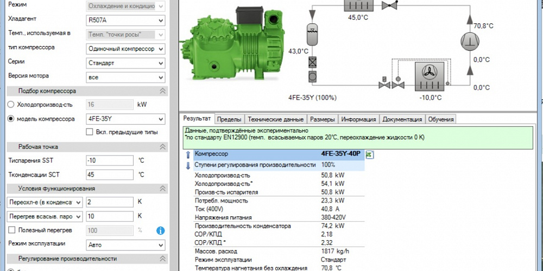543x271 pixels.
Task: Open the Версия мотора dropdown
Action: [x=125, y=78]
